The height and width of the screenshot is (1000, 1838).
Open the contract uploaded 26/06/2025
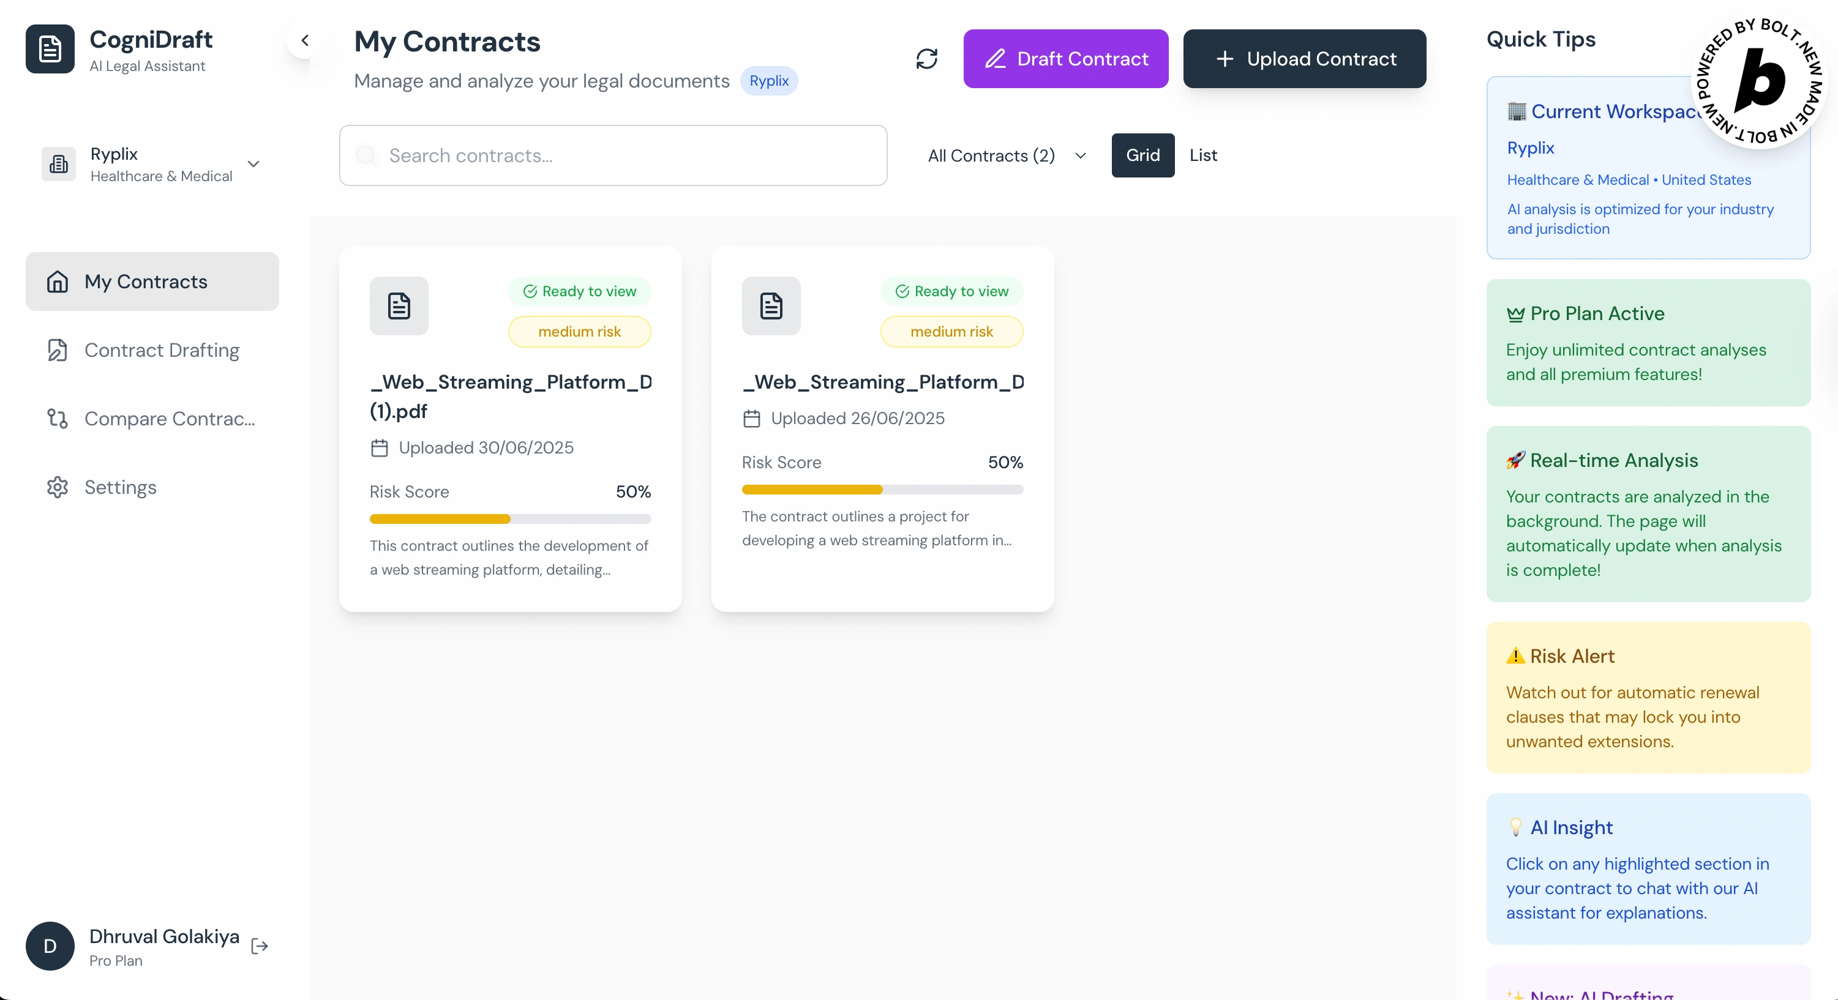pyautogui.click(x=882, y=382)
